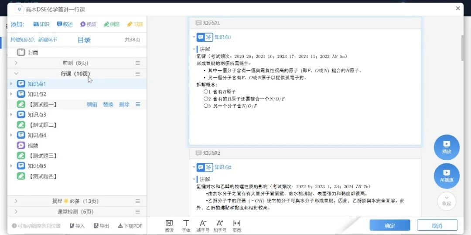Screen dimensions: 471x235
Task: Click the 目录 heading
Action: (x=84, y=40)
